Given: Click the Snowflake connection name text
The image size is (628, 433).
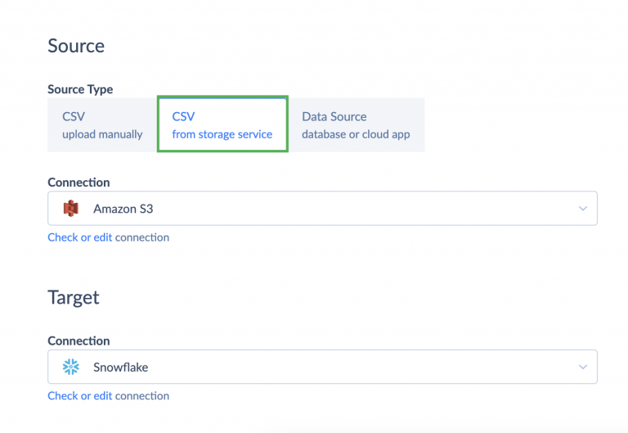Looking at the screenshot, I should point(120,368).
